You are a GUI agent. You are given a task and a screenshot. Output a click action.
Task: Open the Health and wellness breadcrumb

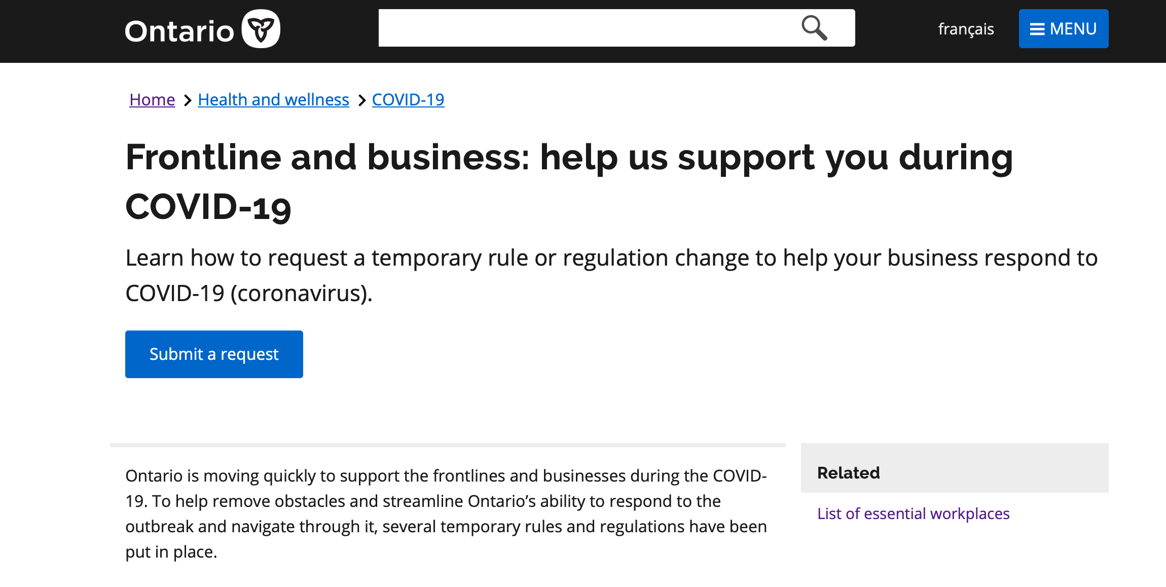tap(273, 100)
